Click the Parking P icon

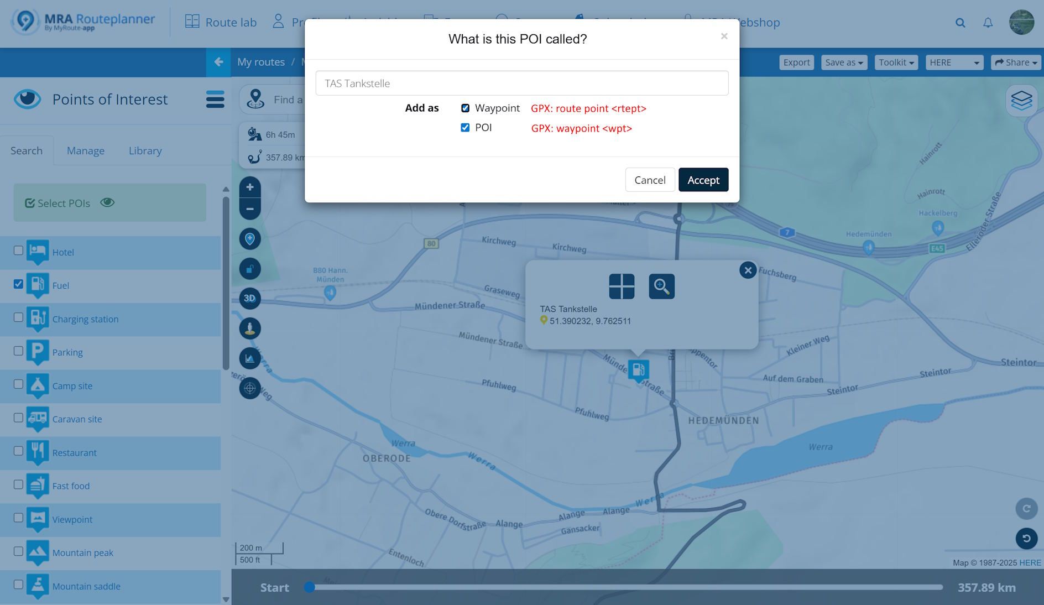click(x=38, y=352)
